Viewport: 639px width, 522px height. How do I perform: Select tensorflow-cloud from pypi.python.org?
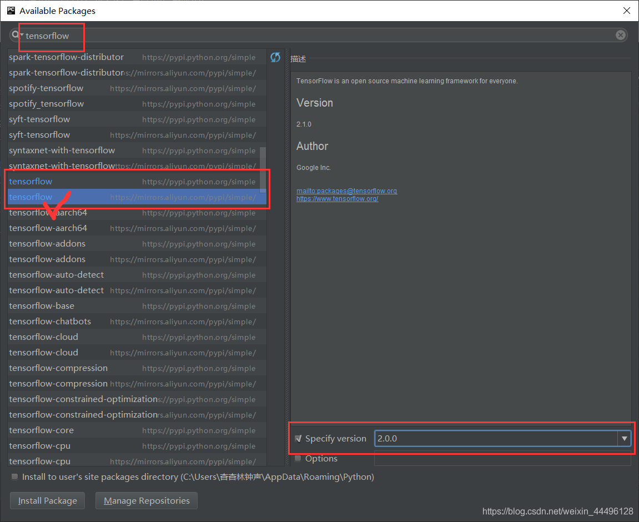point(137,337)
